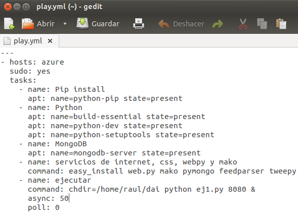Place the cursor on the 'poll: 0' line

44,207
